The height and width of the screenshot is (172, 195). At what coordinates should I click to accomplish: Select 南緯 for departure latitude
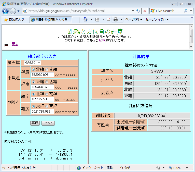(47, 70)
